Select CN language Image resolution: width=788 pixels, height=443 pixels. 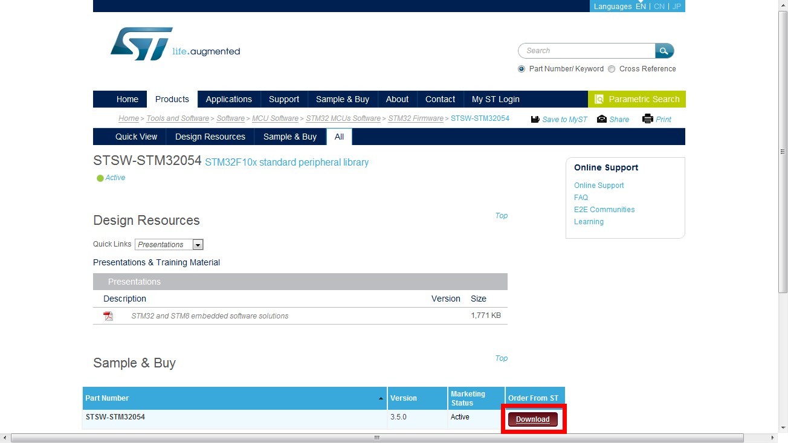pyautogui.click(x=659, y=6)
